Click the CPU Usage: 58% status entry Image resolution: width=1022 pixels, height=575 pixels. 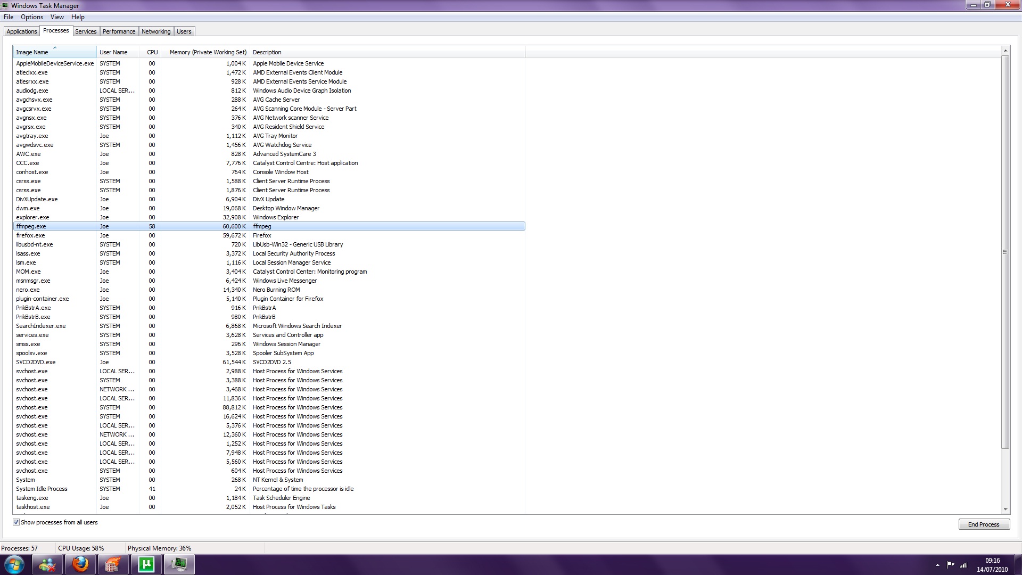point(81,548)
